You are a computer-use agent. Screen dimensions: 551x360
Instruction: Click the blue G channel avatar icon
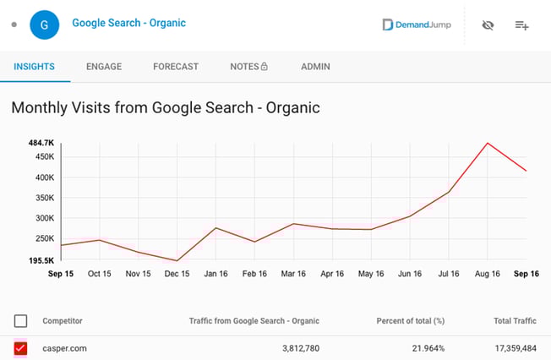click(x=44, y=25)
